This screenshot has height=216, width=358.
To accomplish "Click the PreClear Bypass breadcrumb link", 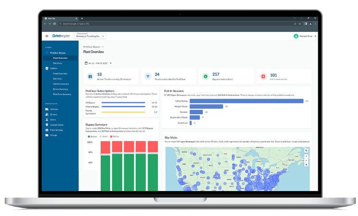I will point(91,46).
